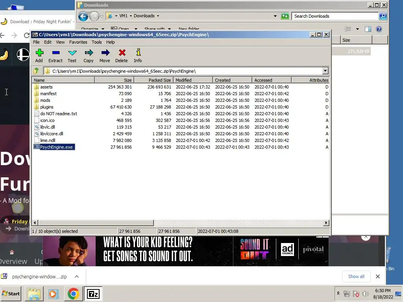This screenshot has height=302, width=403.
Task: Click the psychengine-window....zip download item
Action: [39, 276]
